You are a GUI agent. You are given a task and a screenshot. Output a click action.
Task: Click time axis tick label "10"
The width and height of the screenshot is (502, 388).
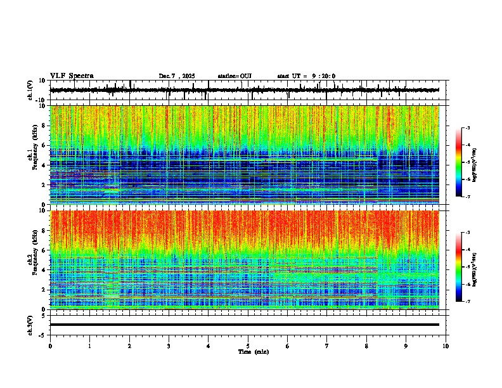click(446, 346)
